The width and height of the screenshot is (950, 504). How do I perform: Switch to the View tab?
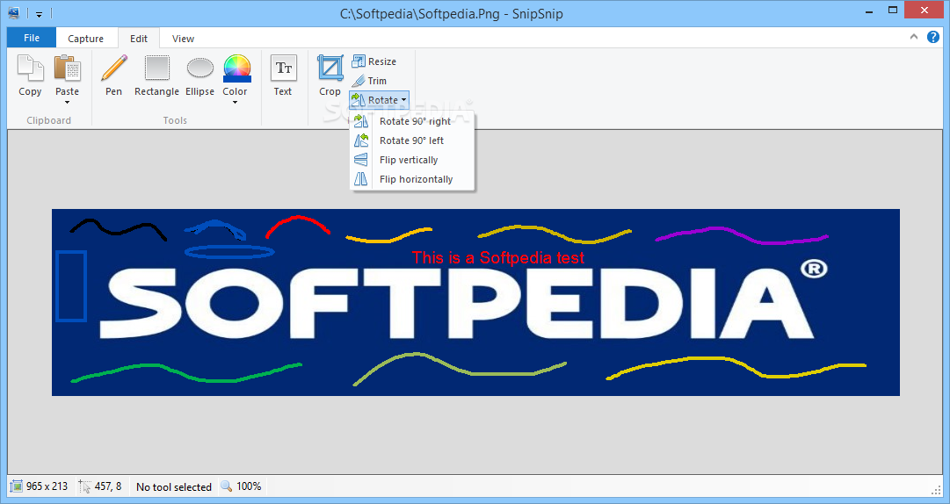pyautogui.click(x=183, y=38)
